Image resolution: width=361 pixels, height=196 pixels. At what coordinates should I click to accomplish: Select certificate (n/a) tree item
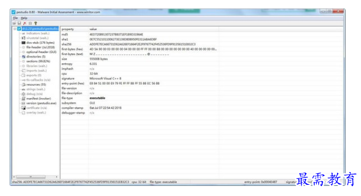click(36, 108)
